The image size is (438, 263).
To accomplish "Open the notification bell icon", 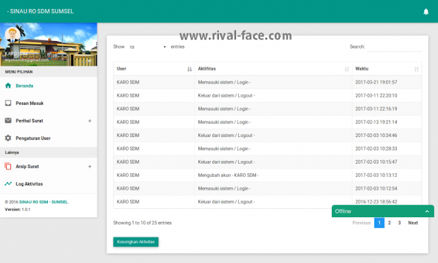I will click(426, 12).
